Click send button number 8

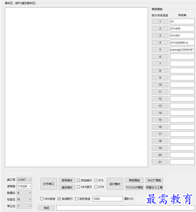point(160,71)
